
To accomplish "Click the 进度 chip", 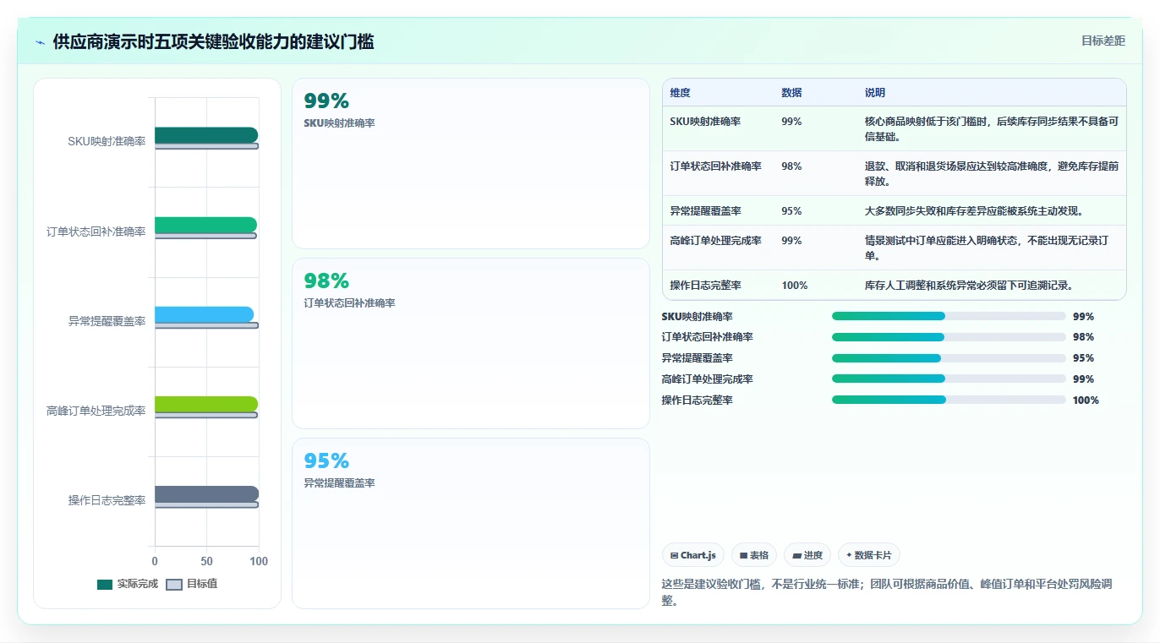I will coord(807,555).
